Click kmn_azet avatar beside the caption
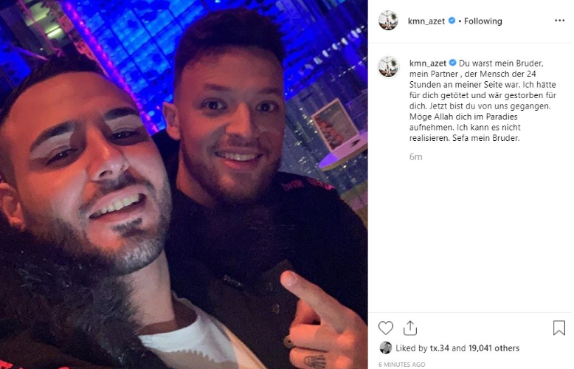 click(x=388, y=67)
